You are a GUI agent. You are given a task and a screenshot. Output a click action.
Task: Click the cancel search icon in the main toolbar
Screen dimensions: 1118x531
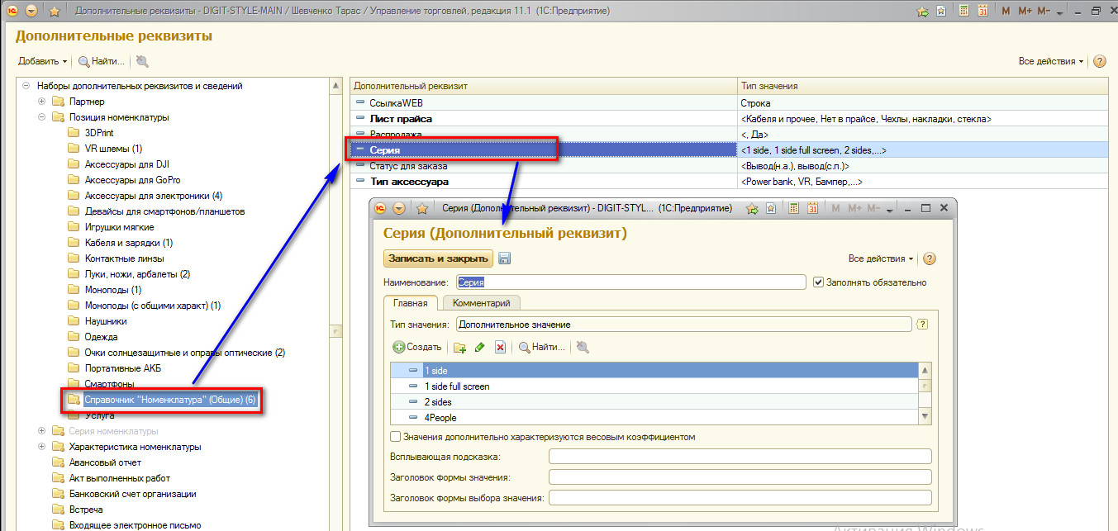pos(142,61)
